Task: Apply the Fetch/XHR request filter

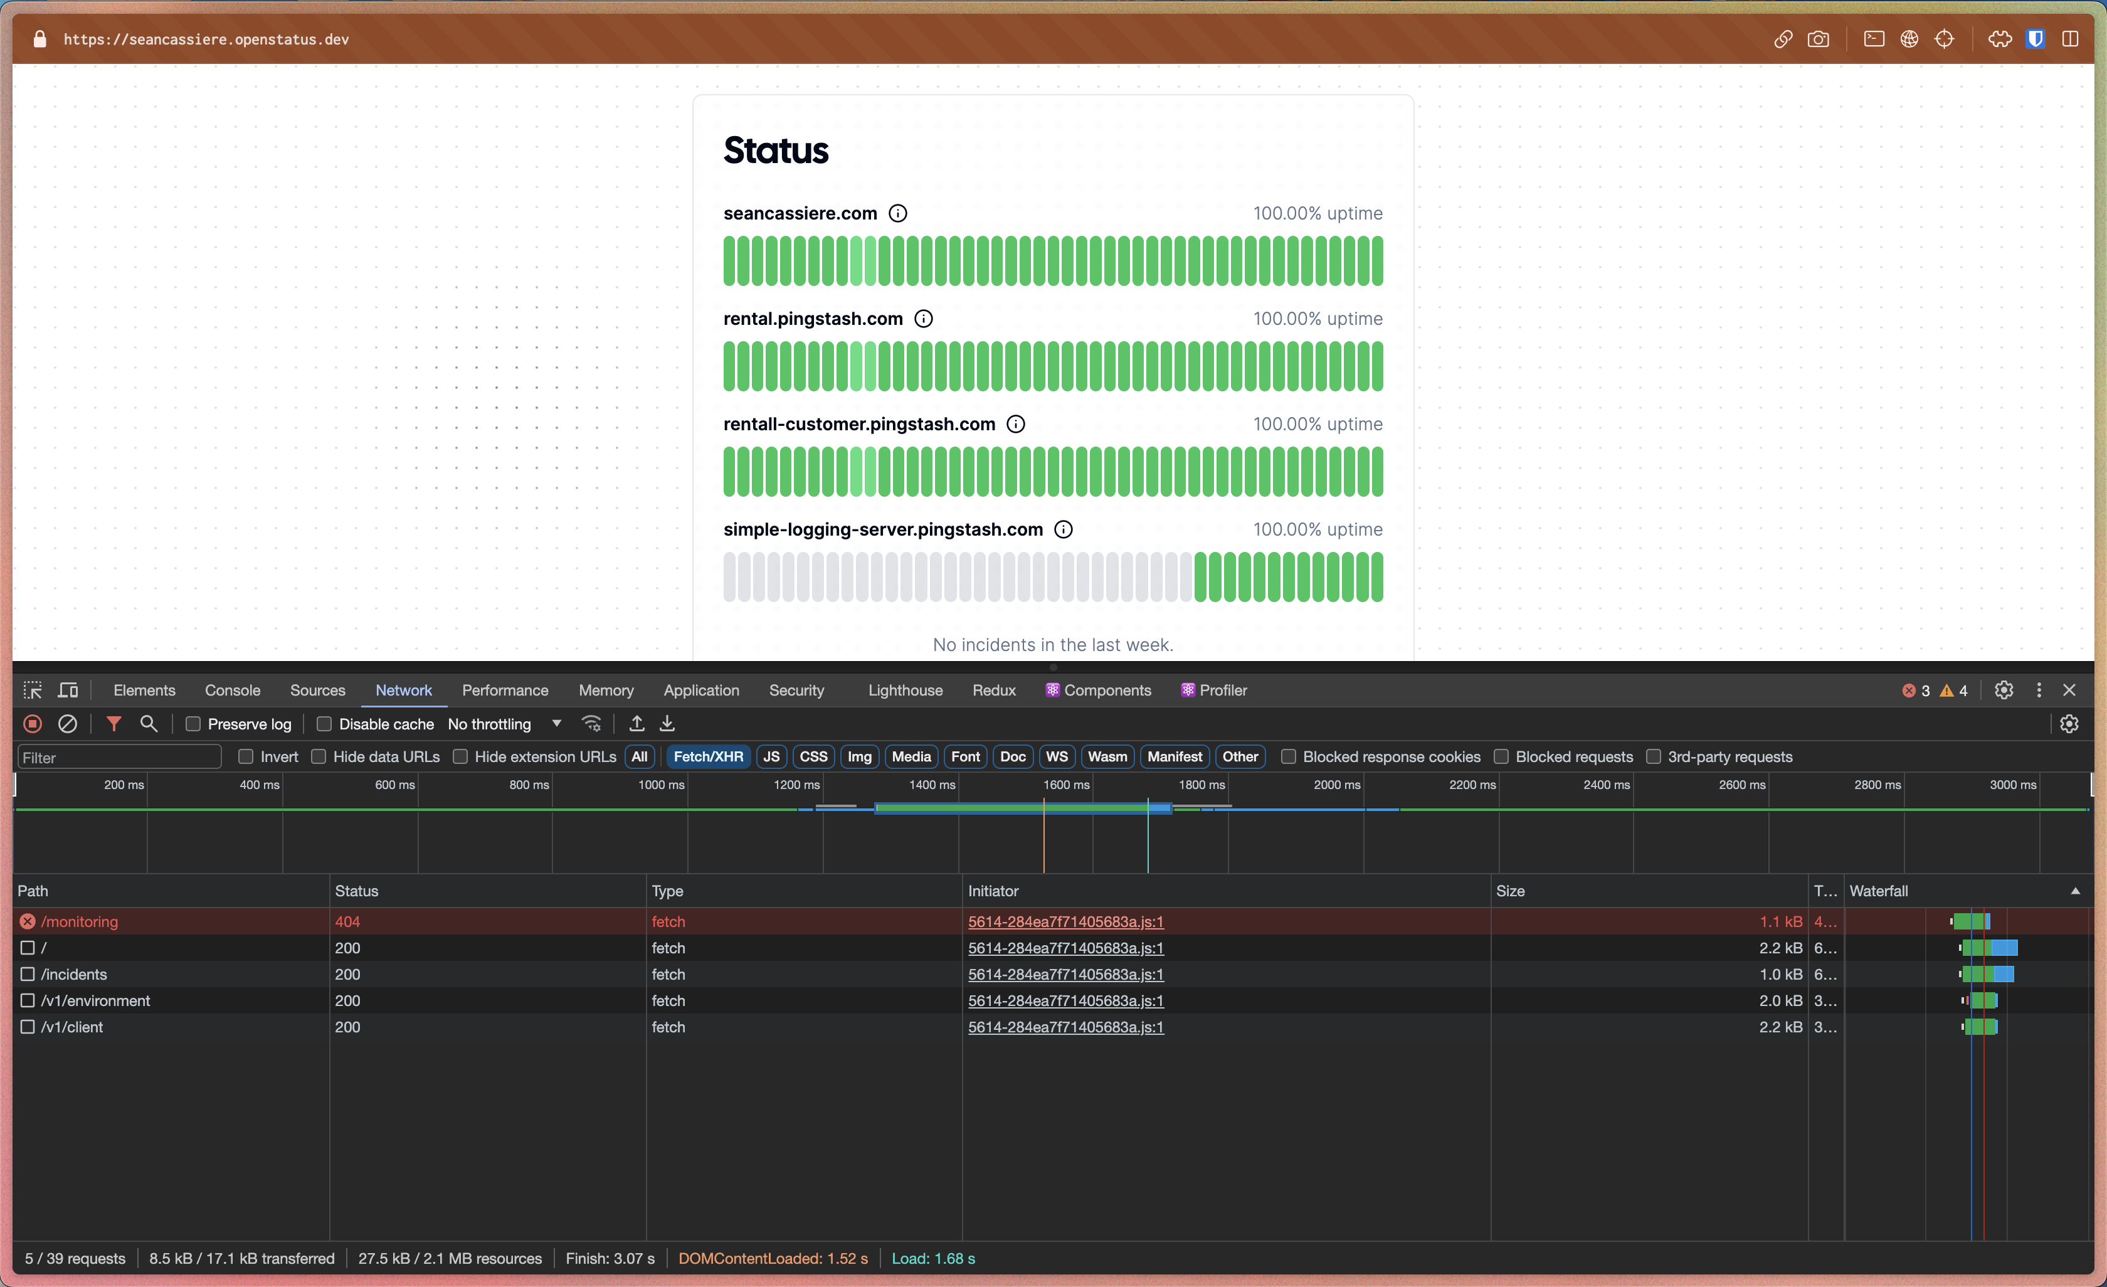Action: pyautogui.click(x=708, y=757)
